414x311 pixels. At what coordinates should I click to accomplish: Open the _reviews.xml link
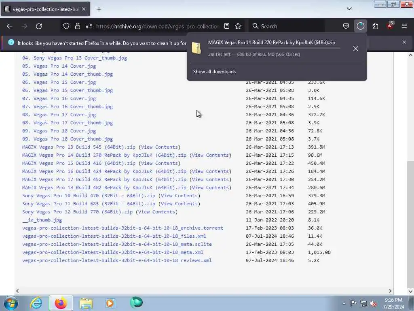(x=117, y=260)
